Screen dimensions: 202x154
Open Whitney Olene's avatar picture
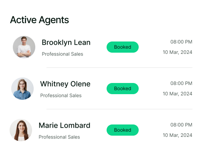click(22, 89)
